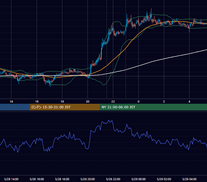207x182 pixels.
Task: Click the 5/29 04:00 date label
Action: (189, 179)
